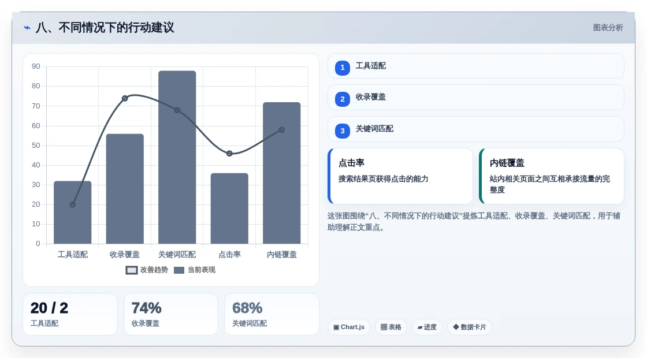This screenshot has width=647, height=358.
Task: Click the trend line point on 内链覆盖 bar
Action: (x=282, y=130)
